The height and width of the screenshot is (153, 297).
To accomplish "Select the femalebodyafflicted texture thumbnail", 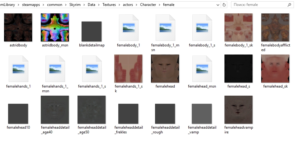I will pyautogui.click(x=275, y=27).
